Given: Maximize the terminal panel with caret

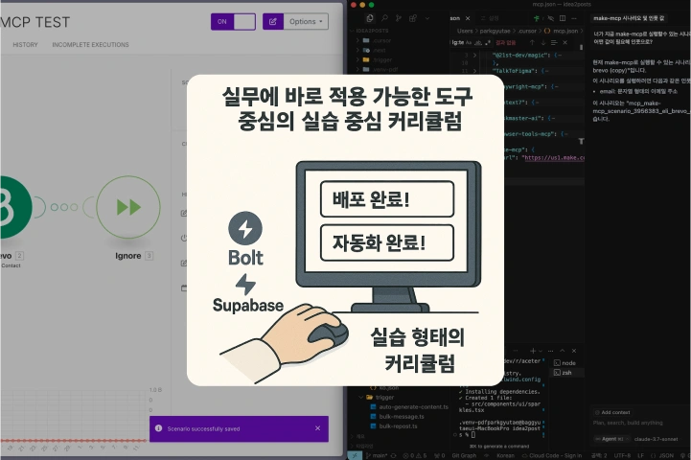Looking at the screenshot, I should point(563,351).
